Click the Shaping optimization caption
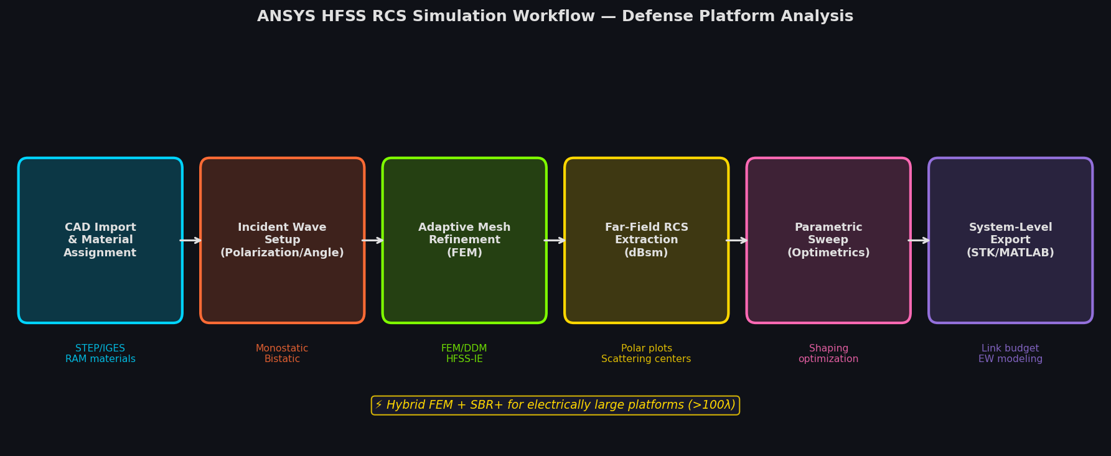1111x456 pixels. [828, 354]
